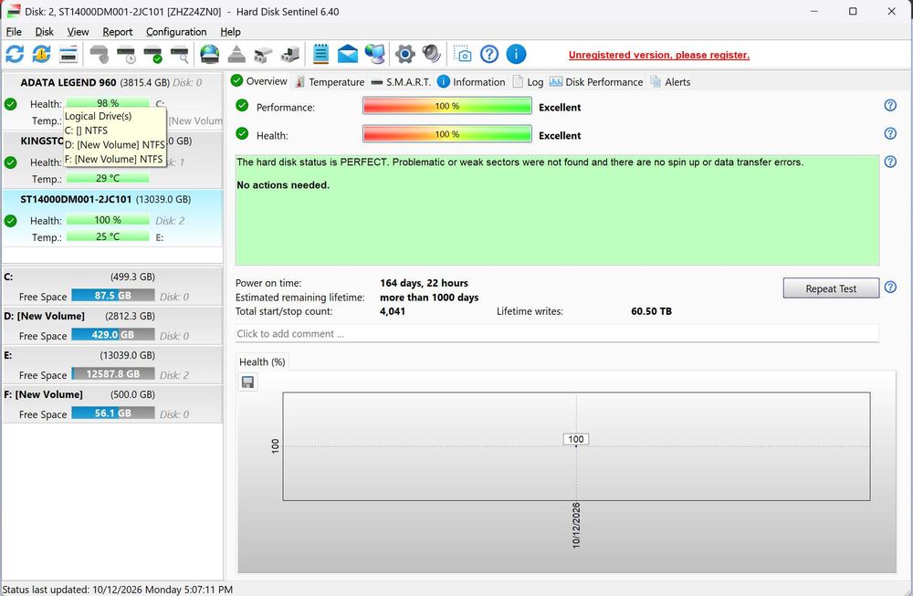Click the floppy save icon above graph
Image resolution: width=913 pixels, height=596 pixels.
247,382
